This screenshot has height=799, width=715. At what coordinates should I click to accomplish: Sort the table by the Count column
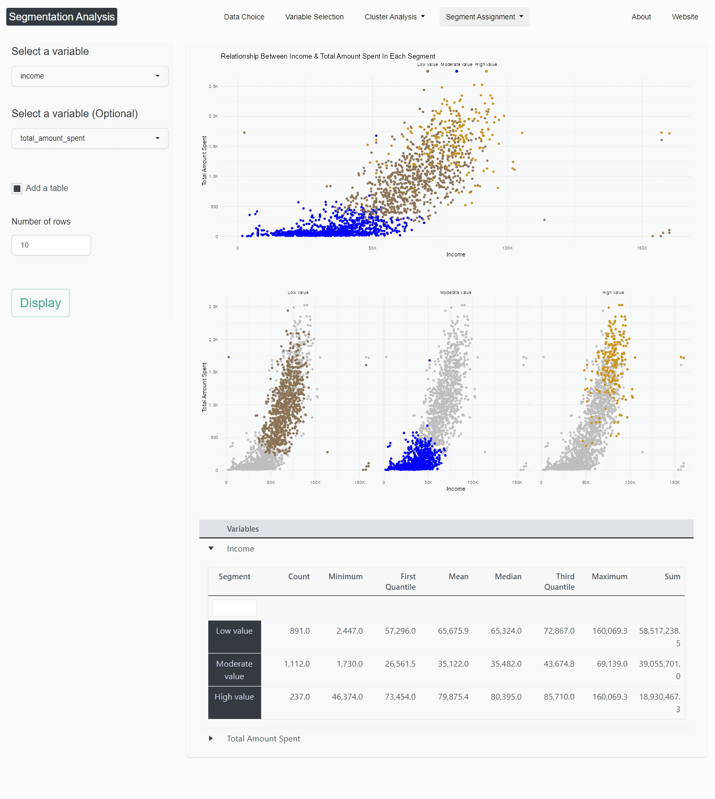click(299, 576)
